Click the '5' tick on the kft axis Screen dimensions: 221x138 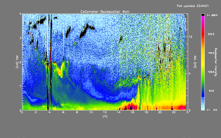[x=190, y=73]
